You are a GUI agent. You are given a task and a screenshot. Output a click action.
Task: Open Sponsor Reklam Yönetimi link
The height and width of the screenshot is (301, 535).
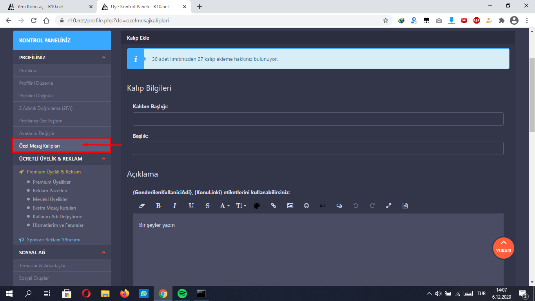tap(54, 240)
